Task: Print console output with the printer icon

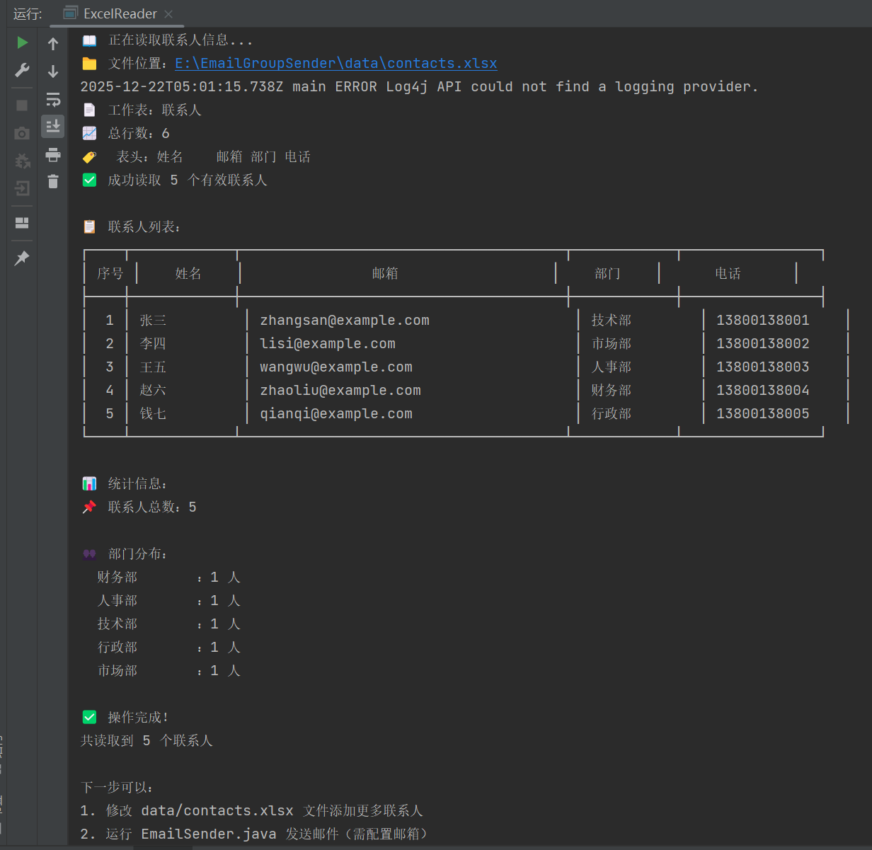Action: click(53, 154)
